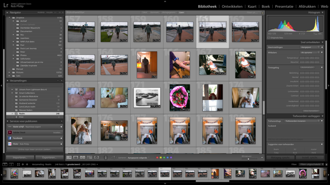
Task: Expand the Navigator panel
Action: point(7,13)
